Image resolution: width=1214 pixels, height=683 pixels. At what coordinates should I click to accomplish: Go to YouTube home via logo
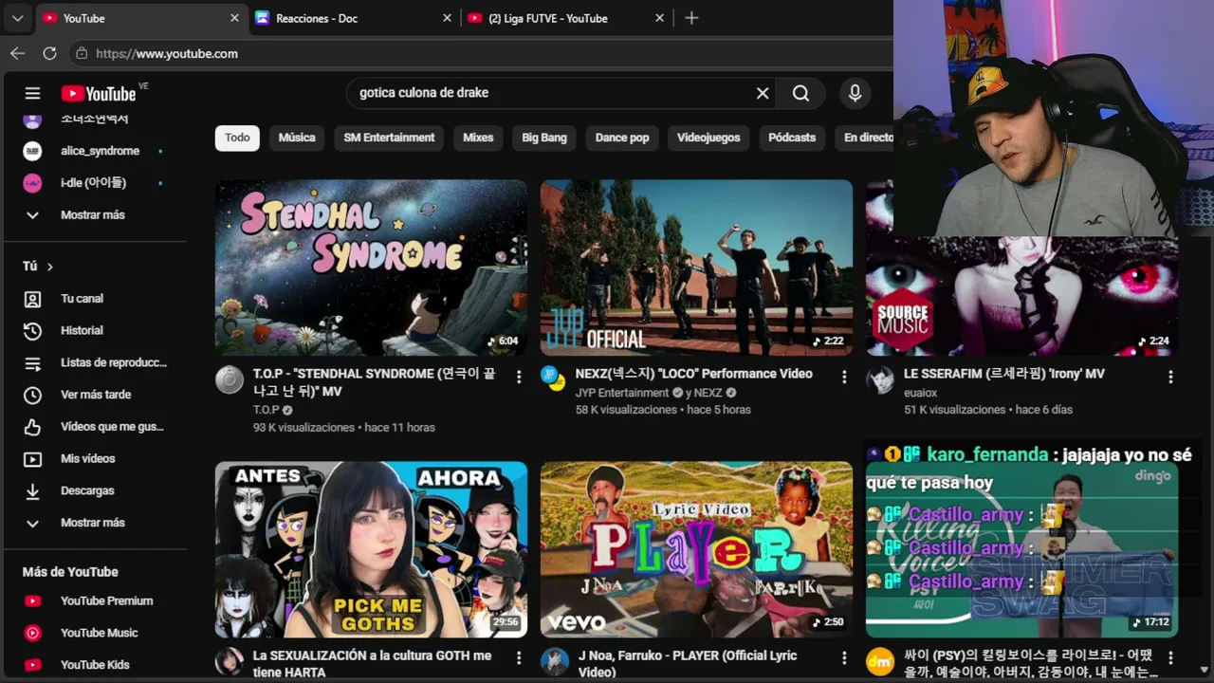pyautogui.click(x=99, y=93)
